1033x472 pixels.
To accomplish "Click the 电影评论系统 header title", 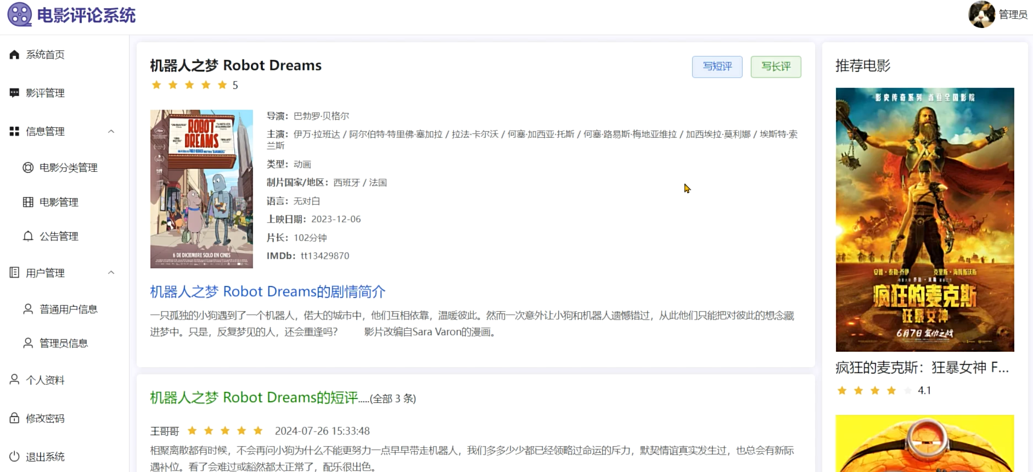I will (x=86, y=15).
